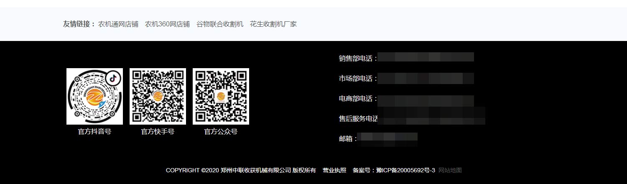Open the 网站地图 sitemap link
Screen dimensions: 627x184
coord(450,170)
